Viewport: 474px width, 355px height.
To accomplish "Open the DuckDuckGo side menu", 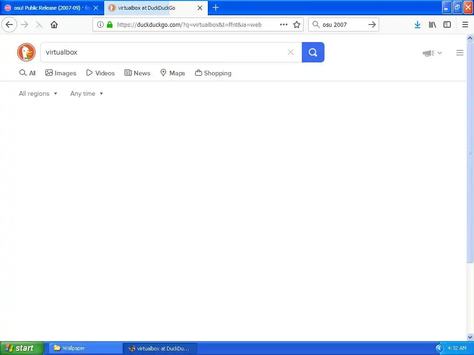I will pos(460,53).
